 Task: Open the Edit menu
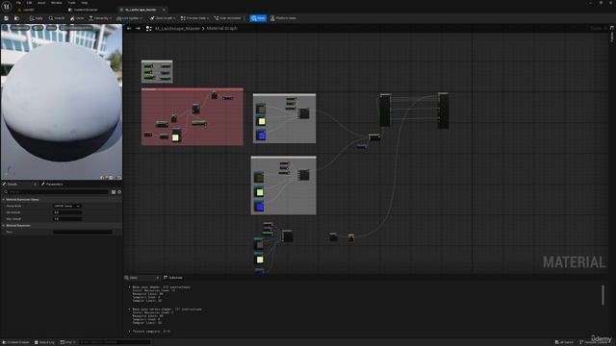(29, 3)
